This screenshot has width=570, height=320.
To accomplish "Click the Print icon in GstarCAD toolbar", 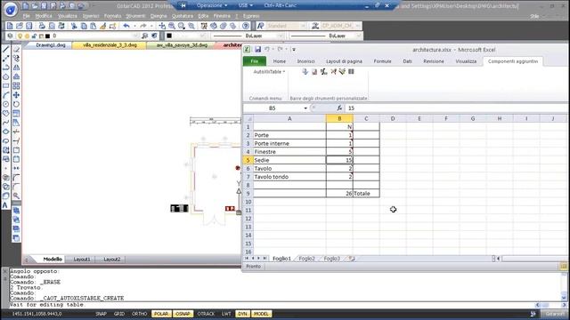I will point(42,26).
